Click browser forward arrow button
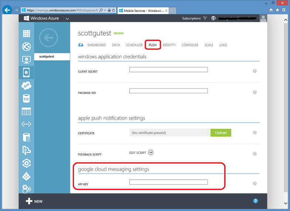This screenshot has height=211, width=290. coord(16,10)
